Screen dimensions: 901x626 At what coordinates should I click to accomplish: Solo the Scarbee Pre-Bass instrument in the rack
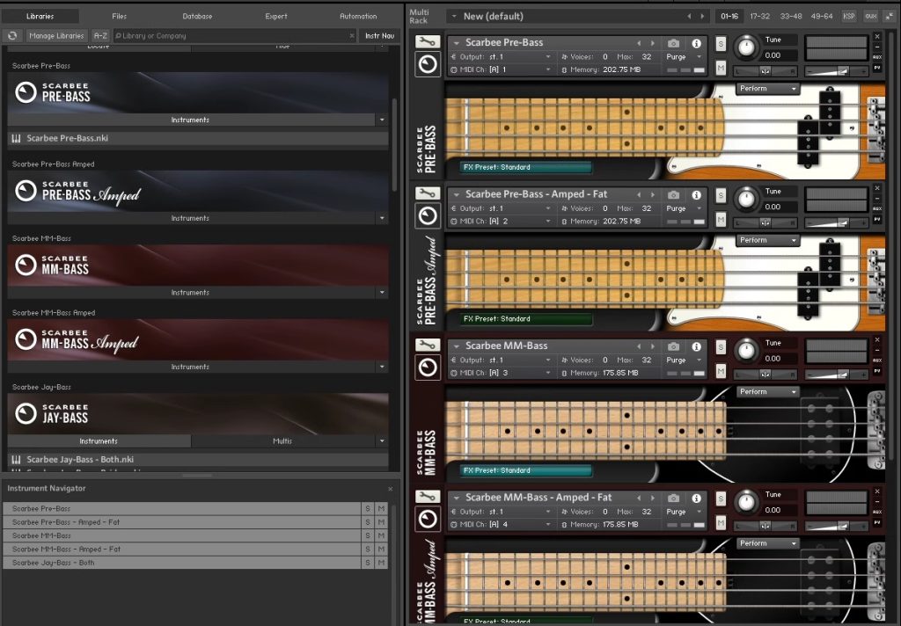721,44
